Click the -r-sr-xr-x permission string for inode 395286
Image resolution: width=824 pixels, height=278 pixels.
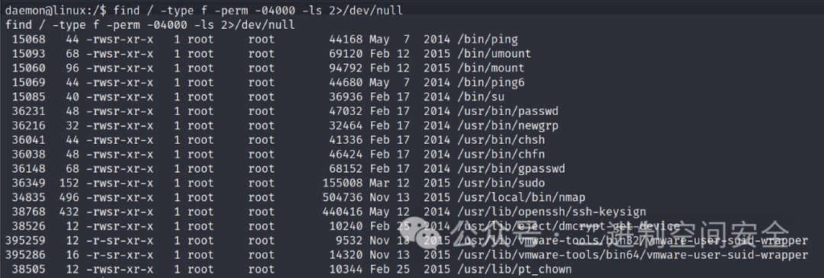(x=120, y=255)
